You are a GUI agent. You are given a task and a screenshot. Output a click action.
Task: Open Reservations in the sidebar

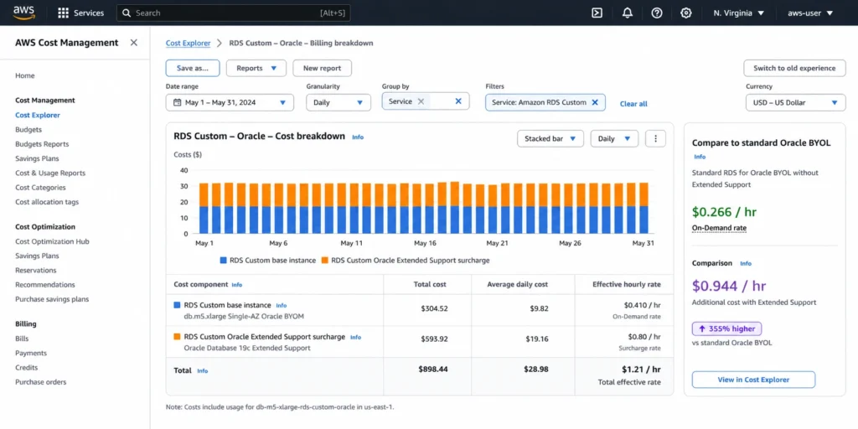[x=35, y=271]
